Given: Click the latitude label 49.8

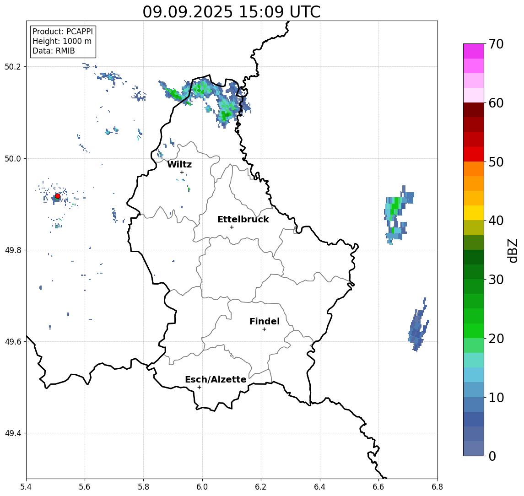Looking at the screenshot, I should point(13,250).
